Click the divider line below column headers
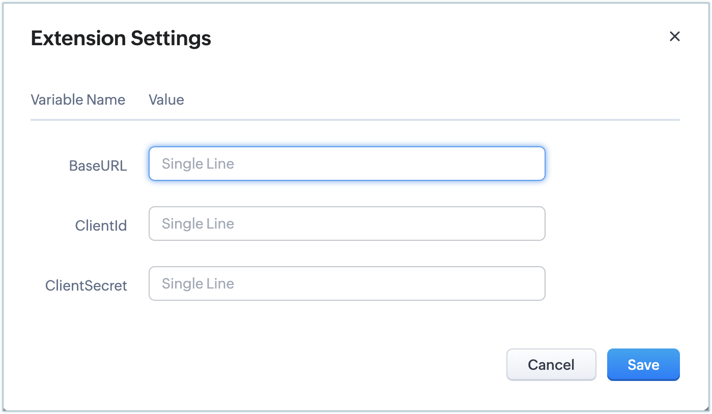This screenshot has height=414, width=712. pyautogui.click(x=355, y=120)
